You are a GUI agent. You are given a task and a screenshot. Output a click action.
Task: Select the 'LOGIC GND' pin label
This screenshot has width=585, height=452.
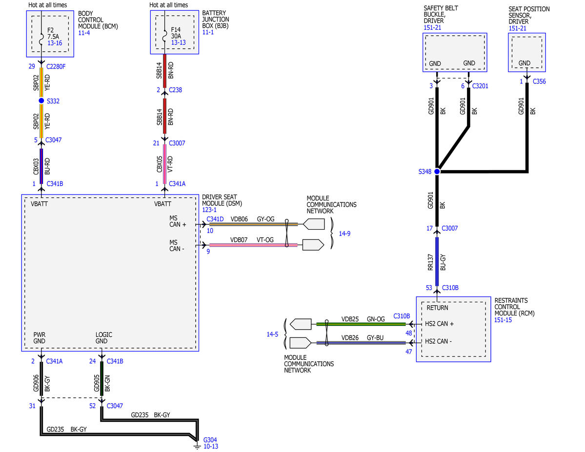pos(104,338)
